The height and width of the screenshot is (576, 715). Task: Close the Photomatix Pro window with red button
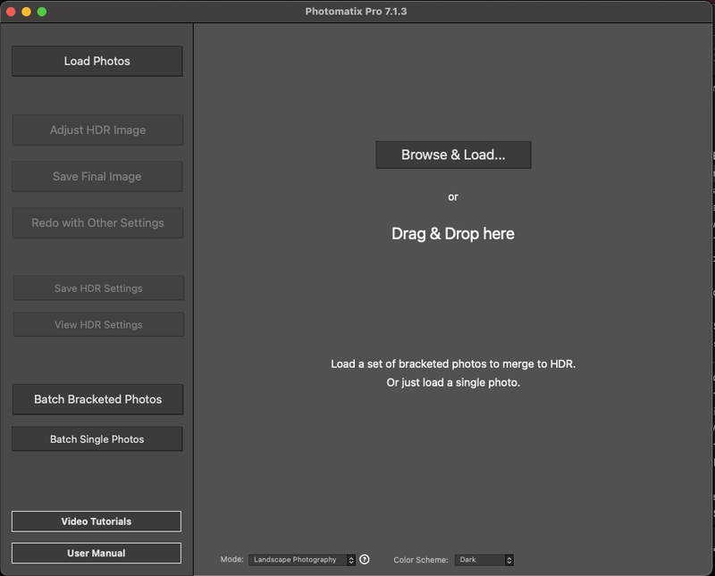click(12, 12)
